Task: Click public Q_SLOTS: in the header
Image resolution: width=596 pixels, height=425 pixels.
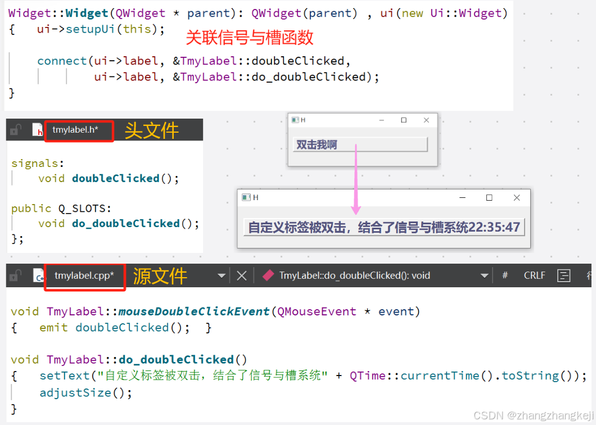Action: point(61,209)
